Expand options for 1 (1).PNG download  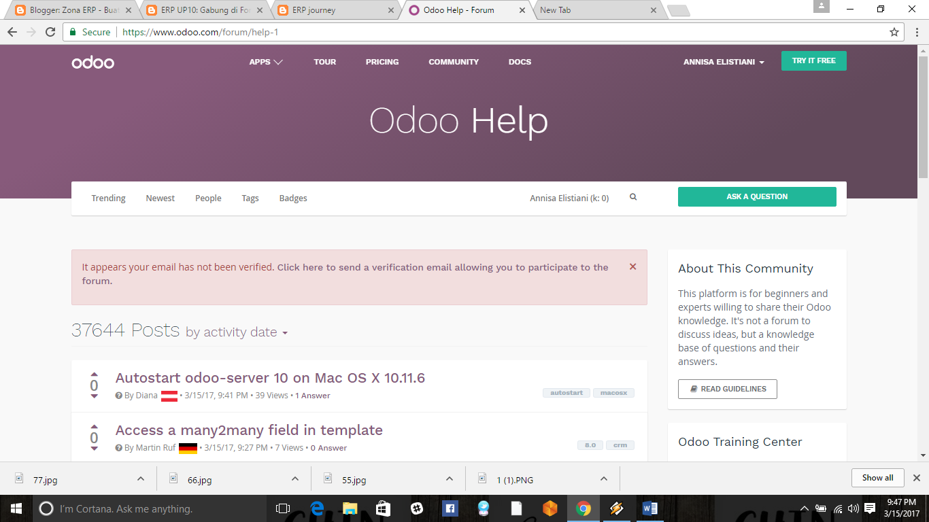[x=603, y=479]
